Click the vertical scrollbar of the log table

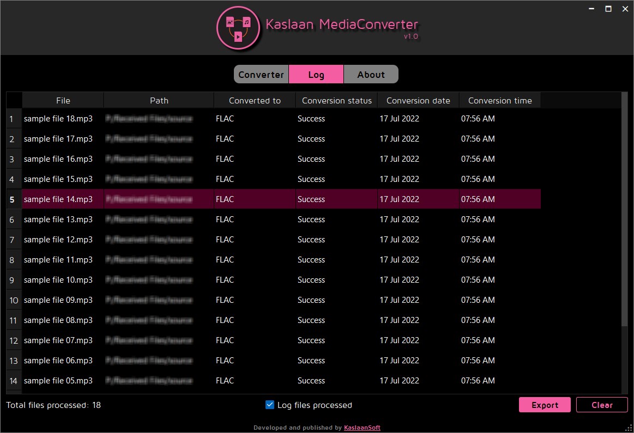(625, 210)
